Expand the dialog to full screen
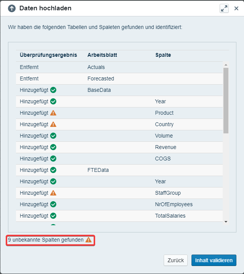244x274 pixels. (x=224, y=8)
